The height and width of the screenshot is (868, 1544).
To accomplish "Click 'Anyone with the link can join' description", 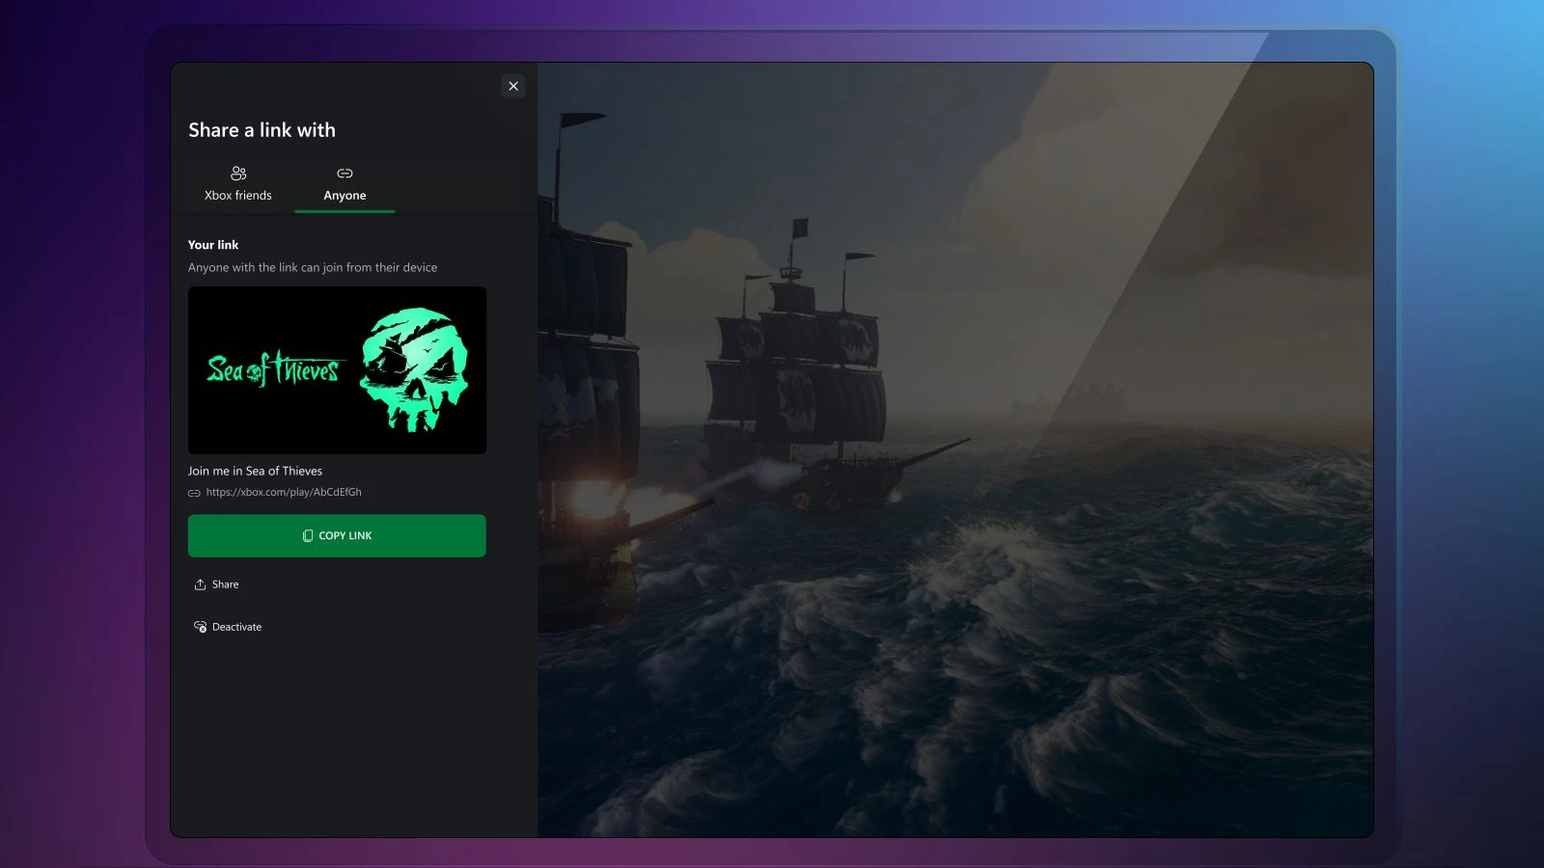I will (x=313, y=267).
